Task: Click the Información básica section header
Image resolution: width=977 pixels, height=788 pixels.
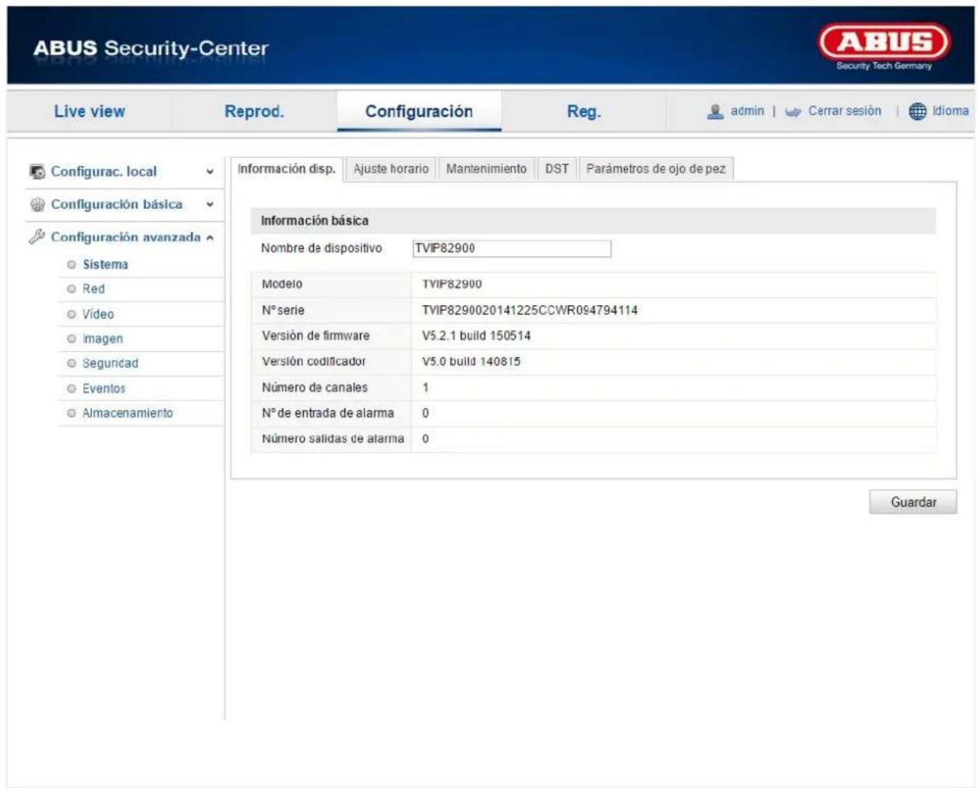Action: [593, 221]
